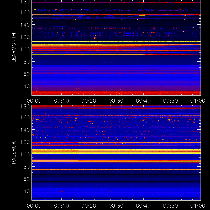Viewport: 210px width, 210px height.
Task: Choose the 00:40 time label under Palehua plot
Action: (x=143, y=206)
